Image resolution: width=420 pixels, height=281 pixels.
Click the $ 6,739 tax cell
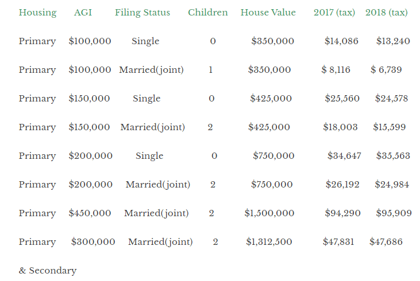click(x=386, y=70)
